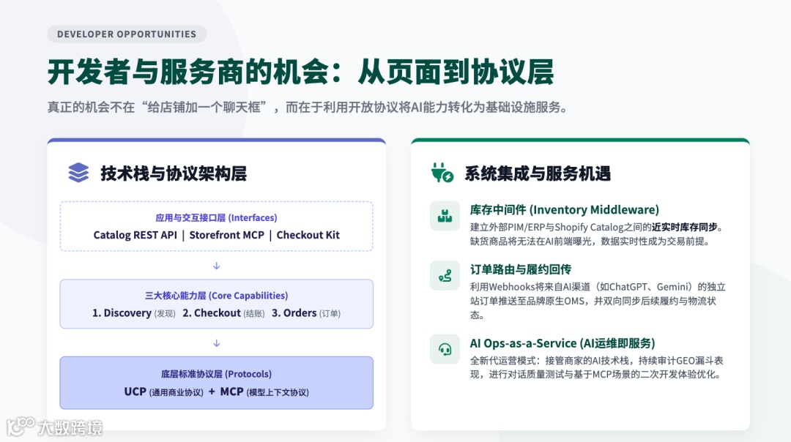The height and width of the screenshot is (442, 791).
Task: Click the subtitle starting with 真正的机会不在
Action: pos(308,108)
